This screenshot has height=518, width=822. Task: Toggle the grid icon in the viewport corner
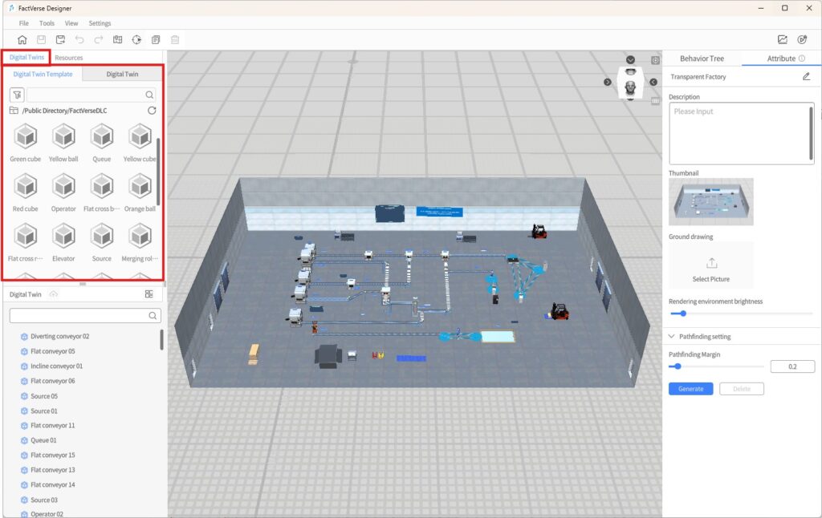click(x=656, y=101)
